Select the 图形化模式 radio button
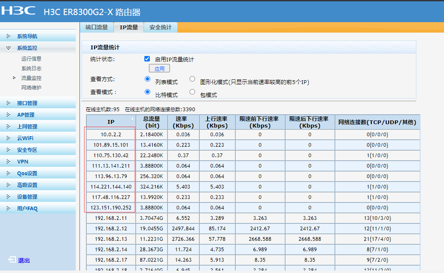This screenshot has width=444, height=273. pyautogui.click(x=192, y=79)
